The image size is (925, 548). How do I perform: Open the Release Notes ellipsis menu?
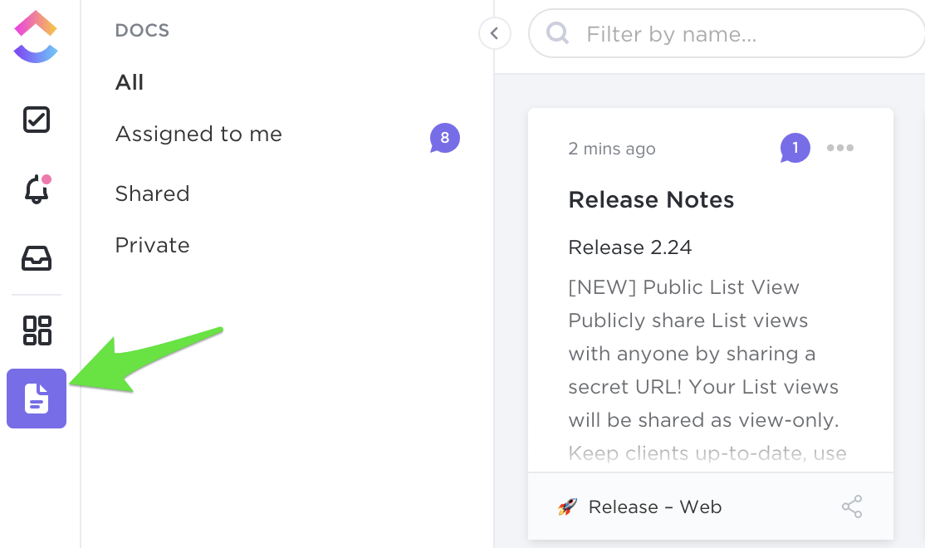[839, 149]
